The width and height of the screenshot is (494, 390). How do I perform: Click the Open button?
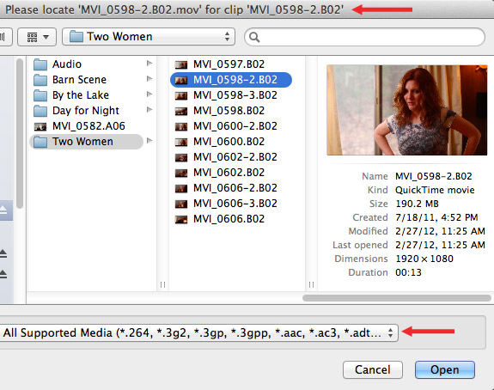pos(444,369)
